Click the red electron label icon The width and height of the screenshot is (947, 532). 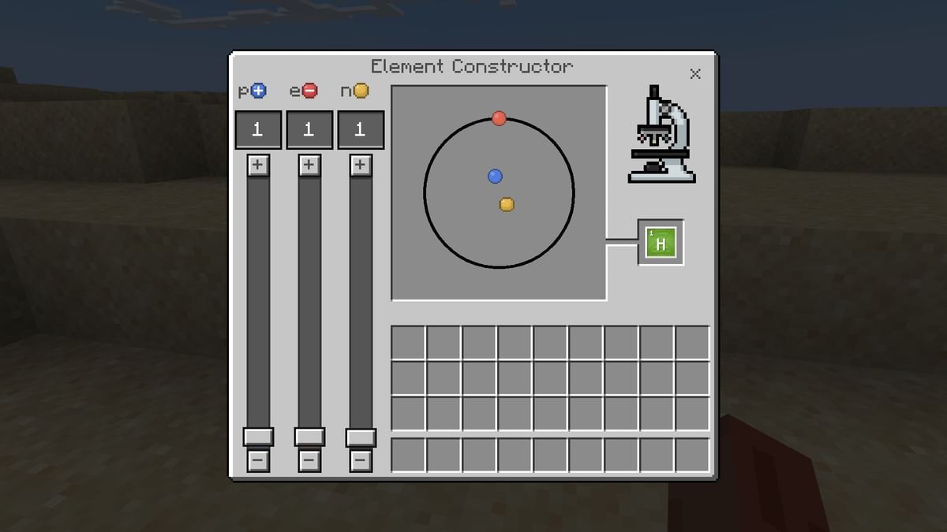(x=309, y=91)
